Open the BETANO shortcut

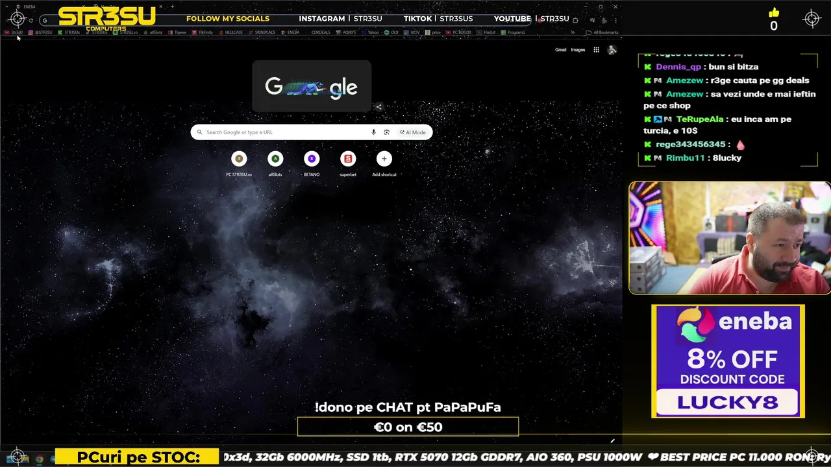point(312,163)
